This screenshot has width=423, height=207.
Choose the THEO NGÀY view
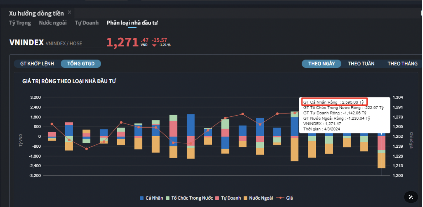click(322, 64)
